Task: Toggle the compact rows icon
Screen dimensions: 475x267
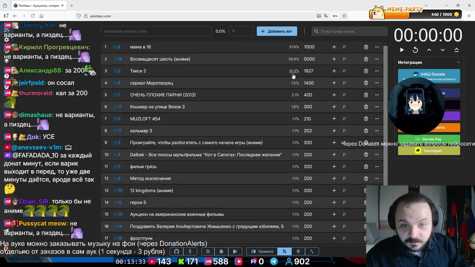Action: pyautogui.click(x=298, y=251)
